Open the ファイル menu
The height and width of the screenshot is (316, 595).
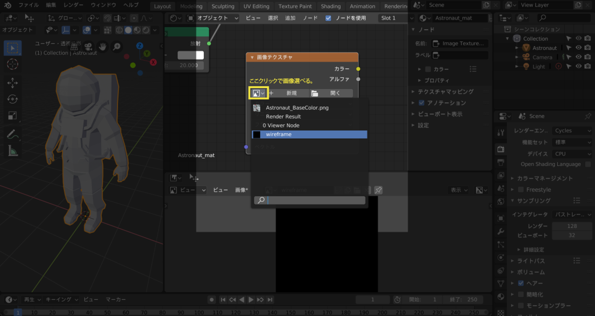tap(29, 5)
